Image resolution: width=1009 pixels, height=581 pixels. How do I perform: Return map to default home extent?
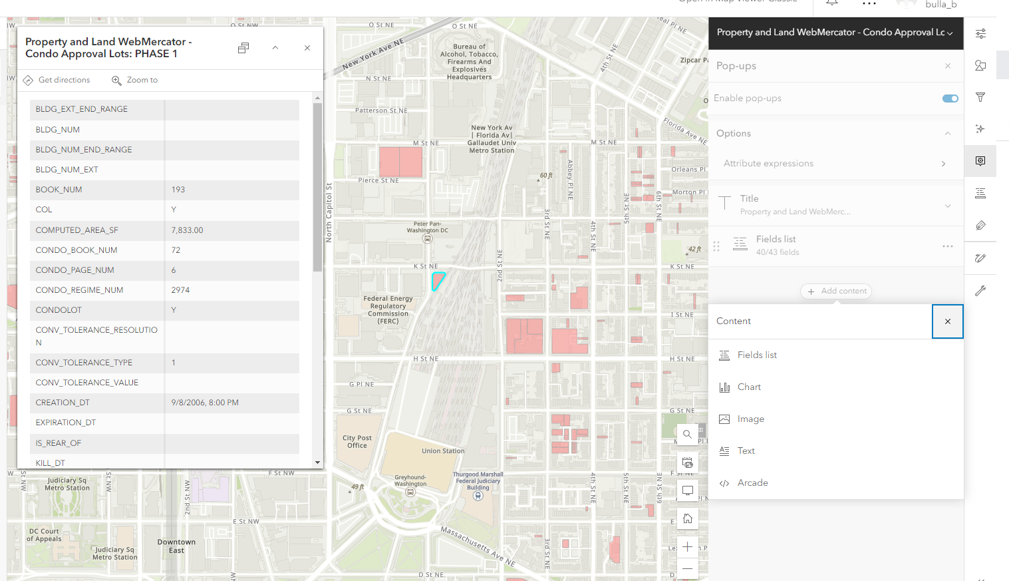point(687,518)
